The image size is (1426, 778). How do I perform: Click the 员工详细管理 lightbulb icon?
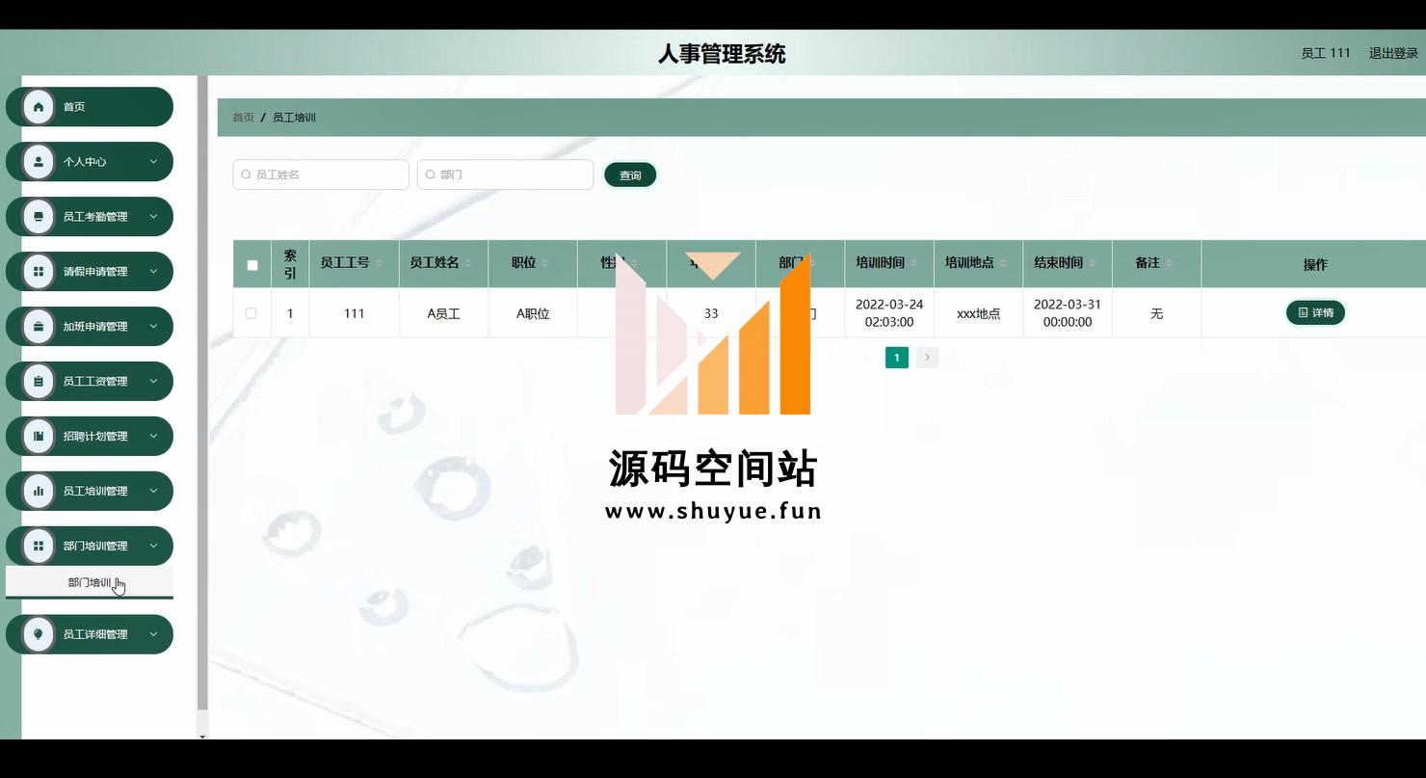(39, 634)
